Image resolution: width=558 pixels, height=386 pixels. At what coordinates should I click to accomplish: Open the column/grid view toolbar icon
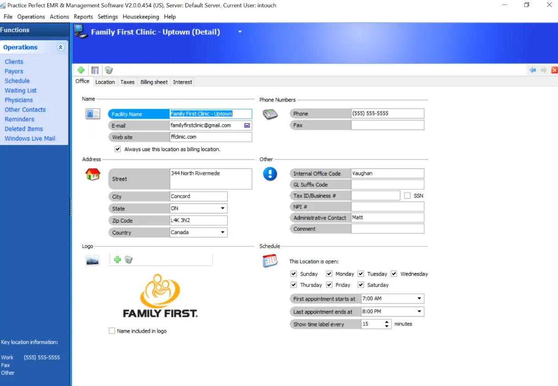(x=95, y=70)
